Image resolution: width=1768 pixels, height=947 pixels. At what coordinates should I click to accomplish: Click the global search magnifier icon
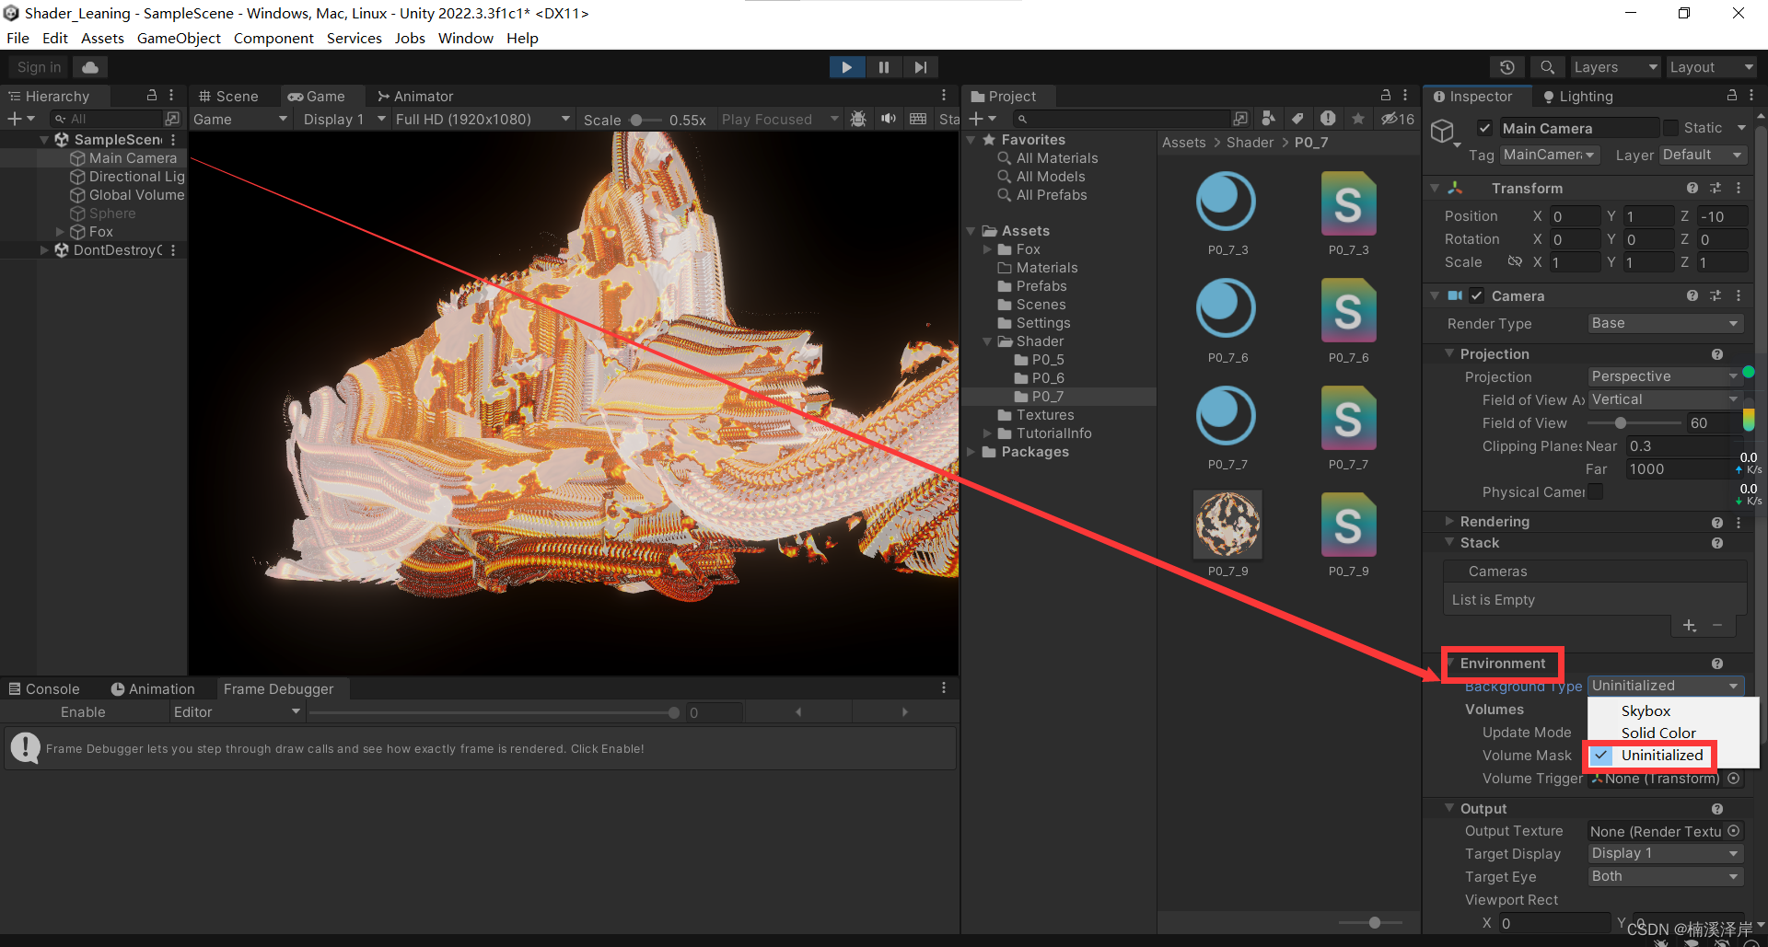pyautogui.click(x=1547, y=67)
